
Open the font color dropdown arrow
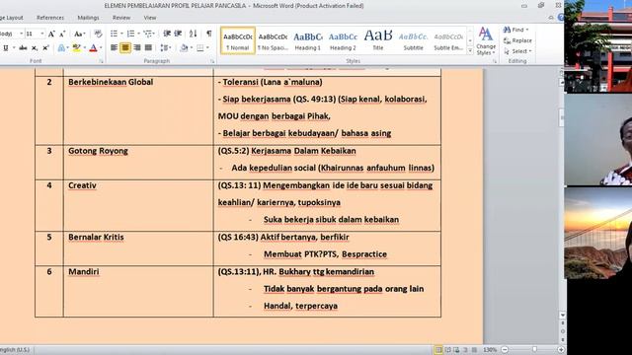click(x=101, y=48)
